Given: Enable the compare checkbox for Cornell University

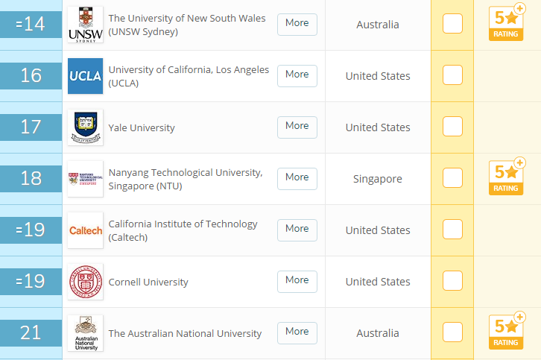Looking at the screenshot, I should [452, 281].
